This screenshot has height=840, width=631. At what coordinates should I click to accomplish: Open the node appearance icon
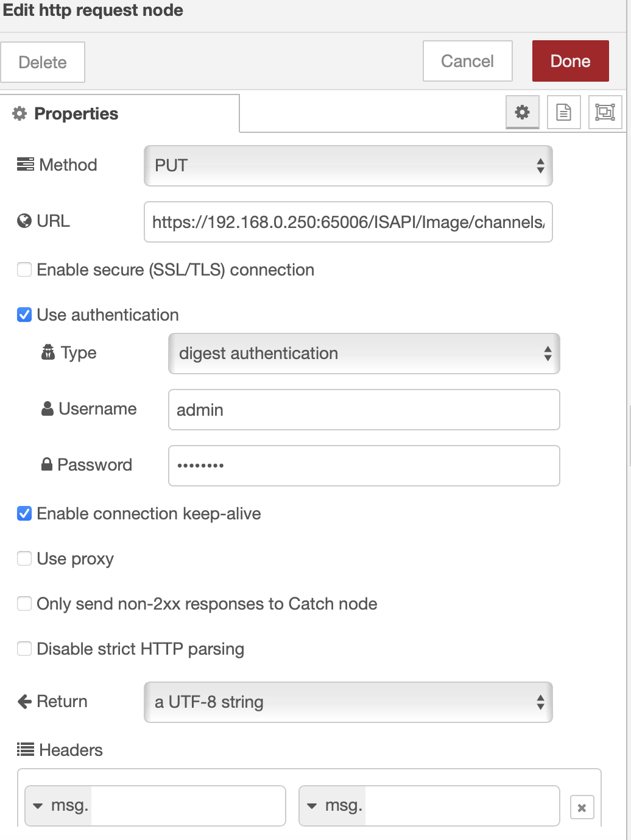tap(604, 112)
